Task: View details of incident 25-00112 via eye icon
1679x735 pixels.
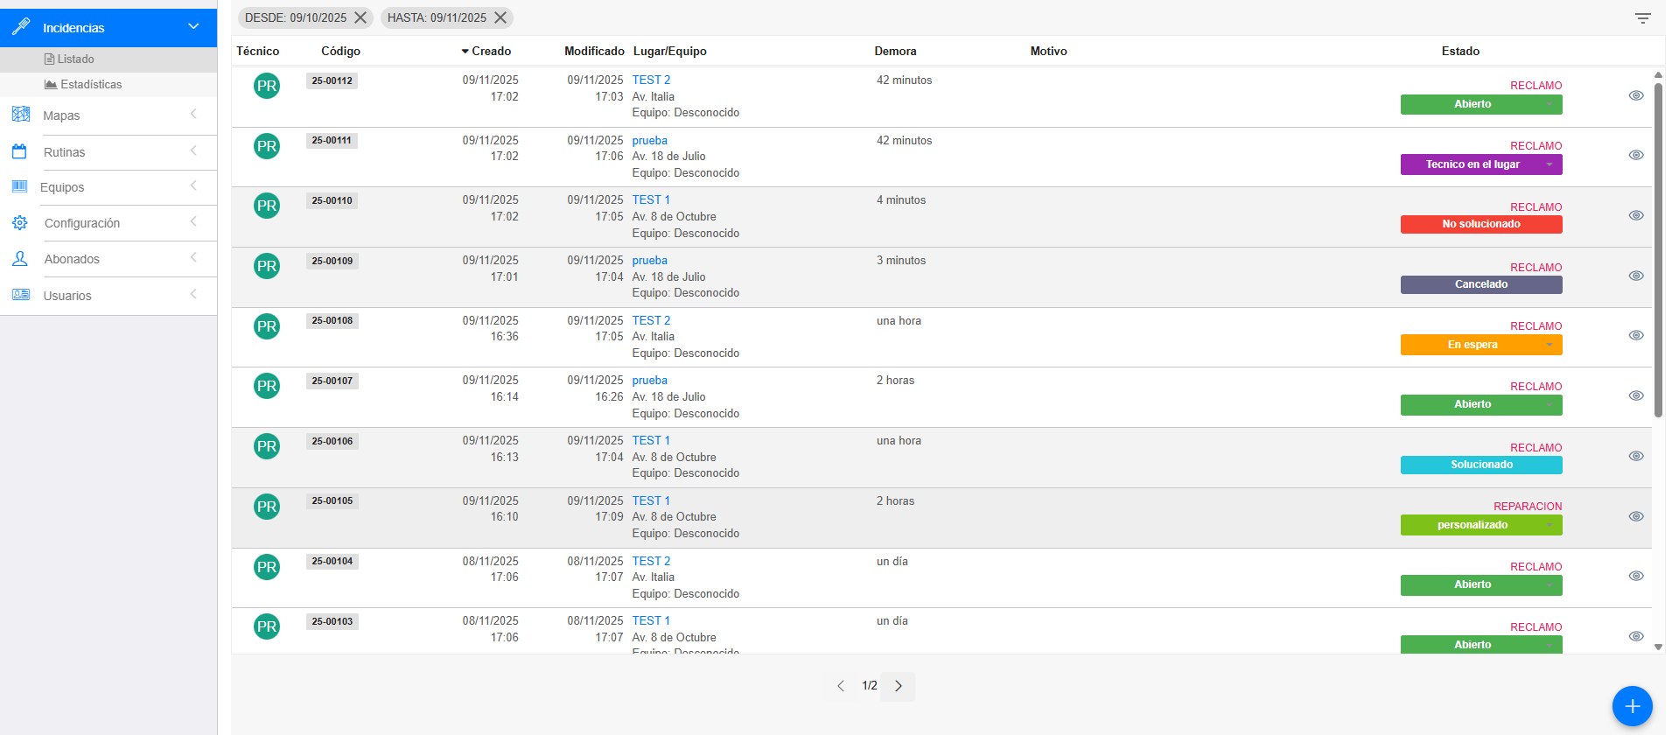Action: tap(1636, 95)
